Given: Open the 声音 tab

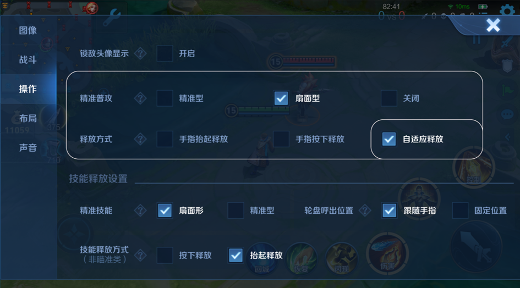Looking at the screenshot, I should click(x=28, y=147).
